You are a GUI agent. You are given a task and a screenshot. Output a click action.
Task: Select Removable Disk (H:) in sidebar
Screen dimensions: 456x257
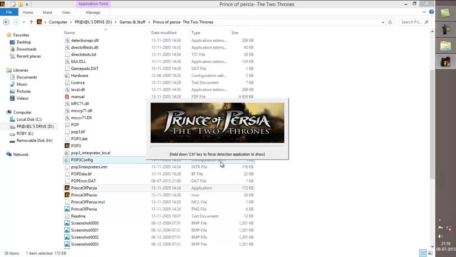coord(34,141)
